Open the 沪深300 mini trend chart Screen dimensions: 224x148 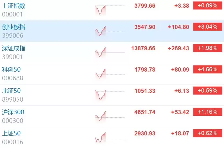[x=110, y=116]
